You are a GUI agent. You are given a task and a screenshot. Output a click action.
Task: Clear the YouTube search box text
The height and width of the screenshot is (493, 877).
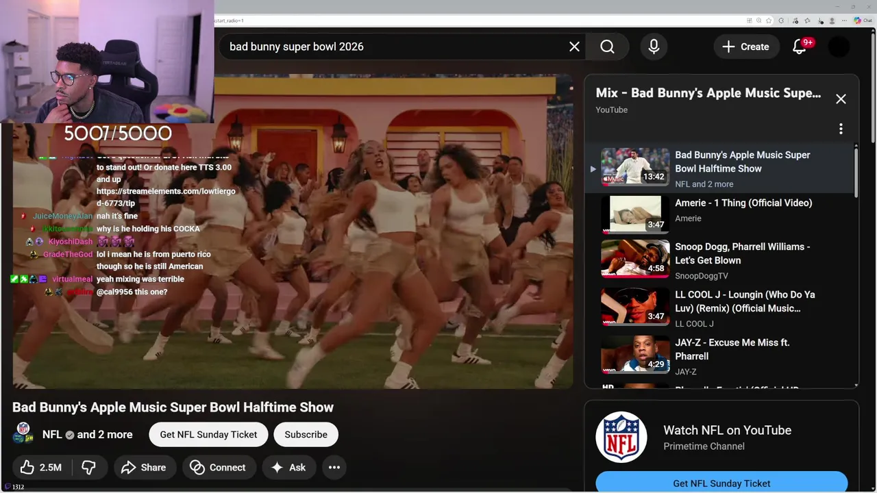click(x=574, y=47)
